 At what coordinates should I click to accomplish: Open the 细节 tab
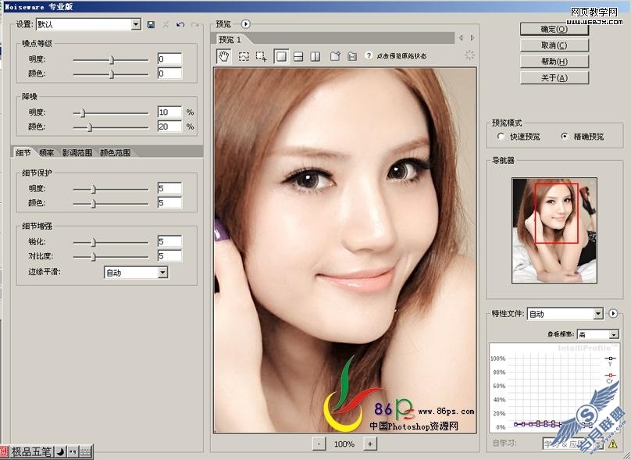(x=23, y=152)
